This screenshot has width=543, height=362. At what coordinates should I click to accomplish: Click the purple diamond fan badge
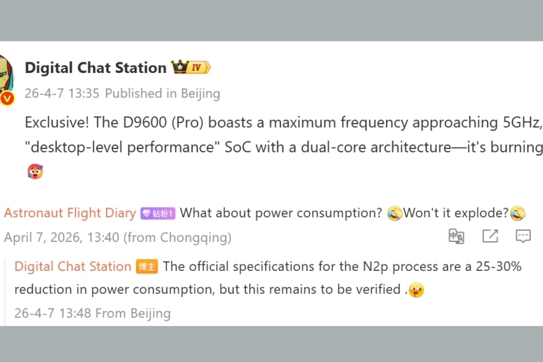(157, 213)
